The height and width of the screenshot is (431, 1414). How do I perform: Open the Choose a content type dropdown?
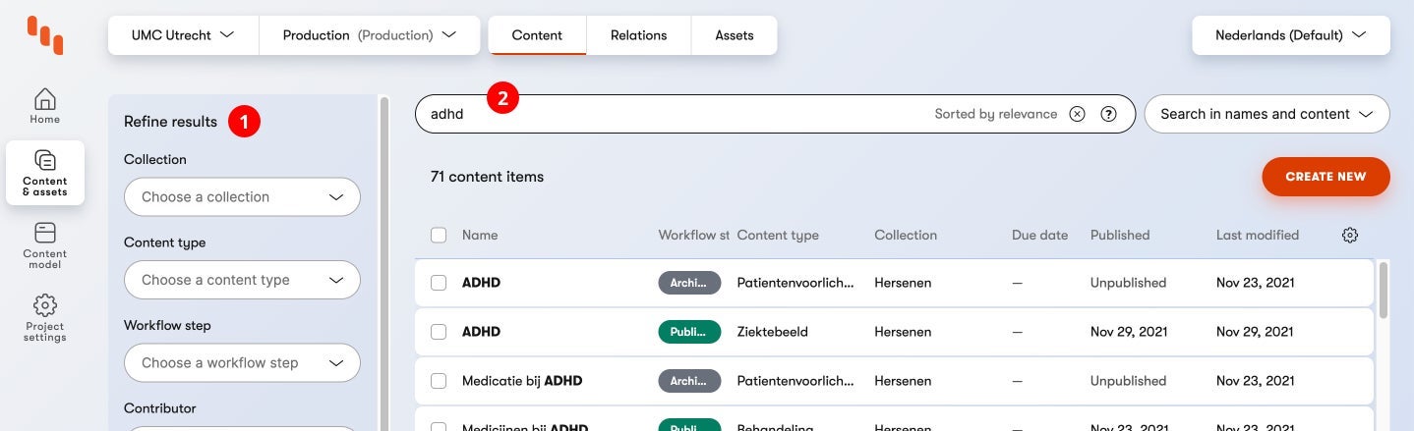tap(242, 280)
